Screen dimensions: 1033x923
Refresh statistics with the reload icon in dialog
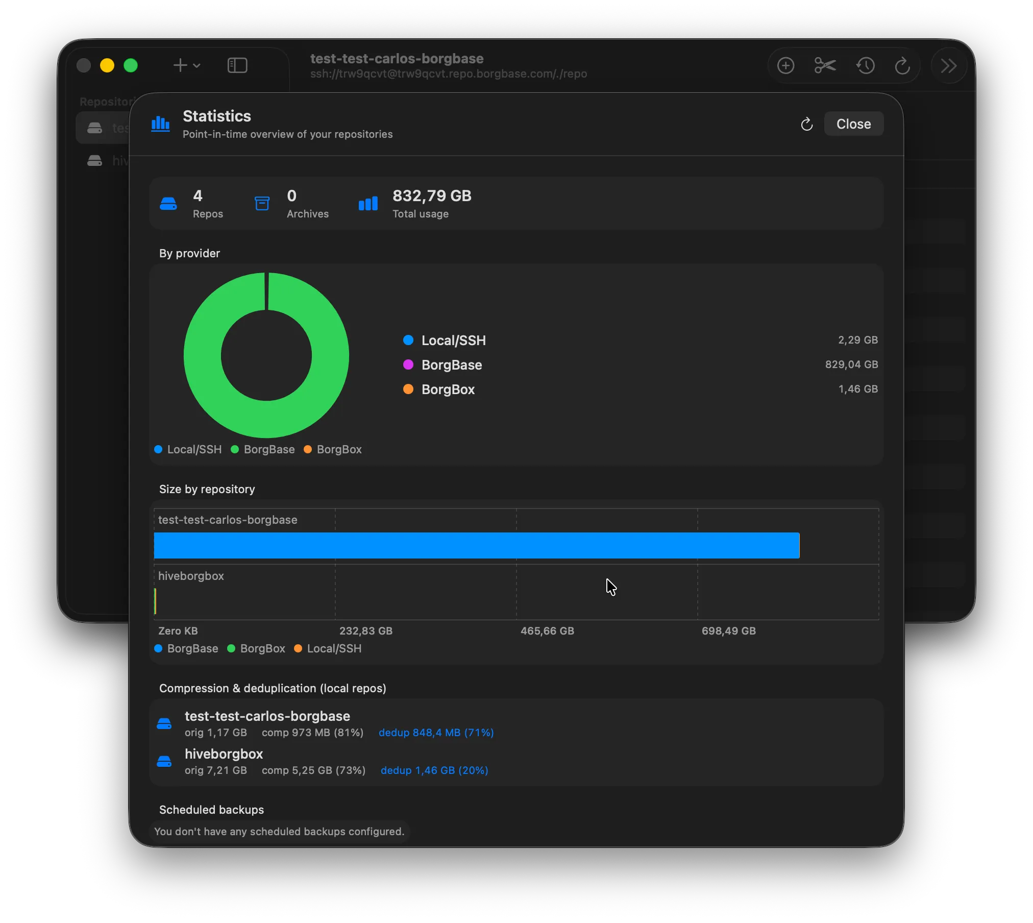pos(806,124)
